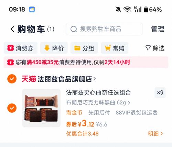172x147 pixels.
Task: Tap the back arrow beside 购物车
Action: 12,29
